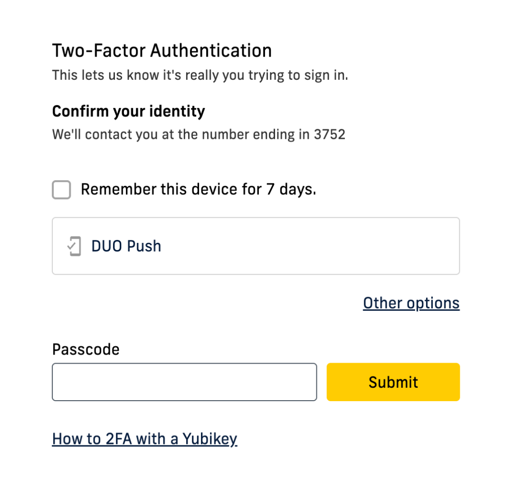This screenshot has width=513, height=491.
Task: Select the DUO Push text label
Action: 126,246
